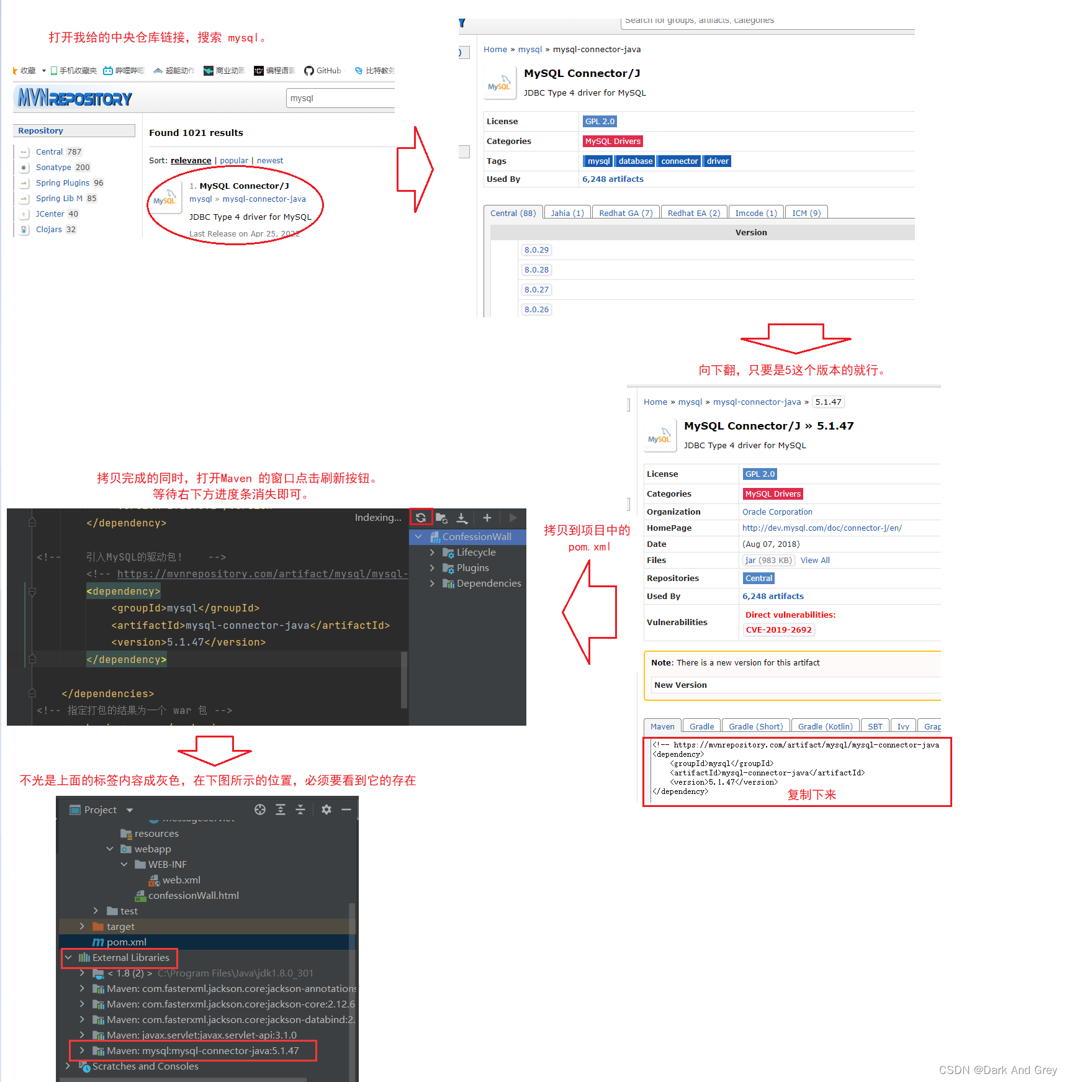Filter by Sonatype repository
Image resolution: width=1067 pixels, height=1082 pixels.
coord(53,167)
